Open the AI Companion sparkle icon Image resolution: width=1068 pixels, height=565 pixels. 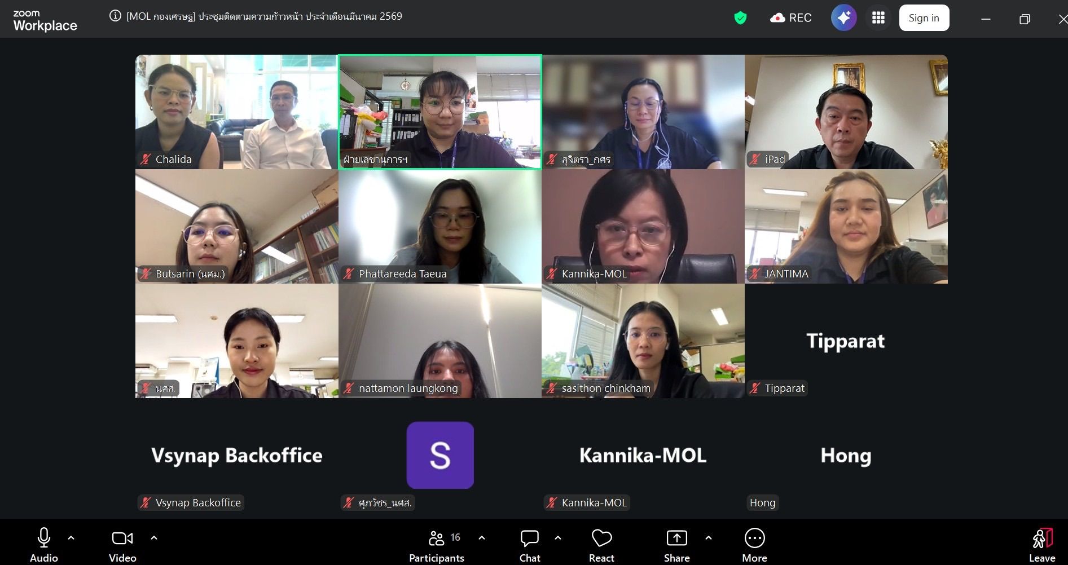[x=843, y=17]
